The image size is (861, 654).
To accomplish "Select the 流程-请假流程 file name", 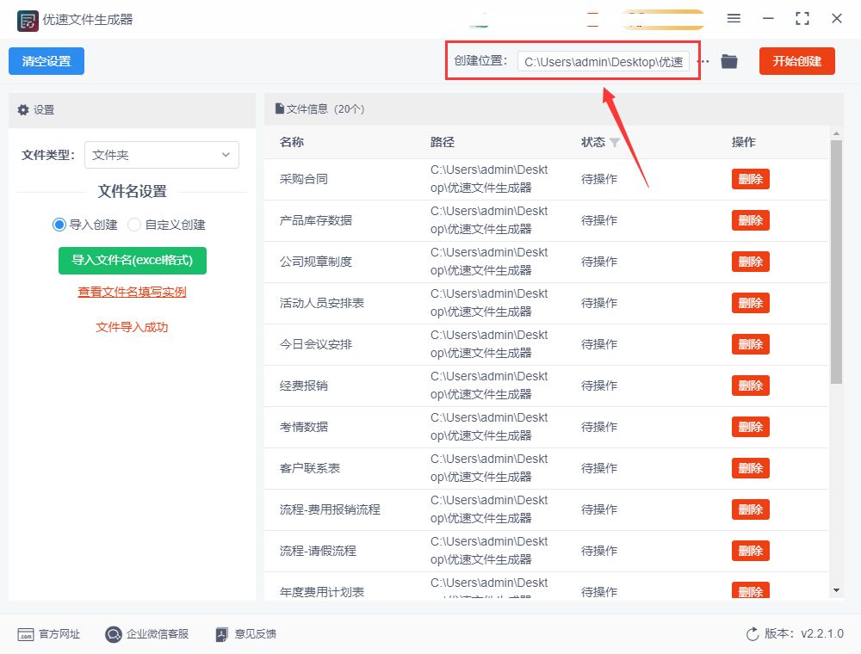I will pyautogui.click(x=318, y=551).
